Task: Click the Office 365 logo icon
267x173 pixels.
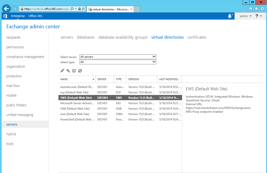Action: [5, 16]
